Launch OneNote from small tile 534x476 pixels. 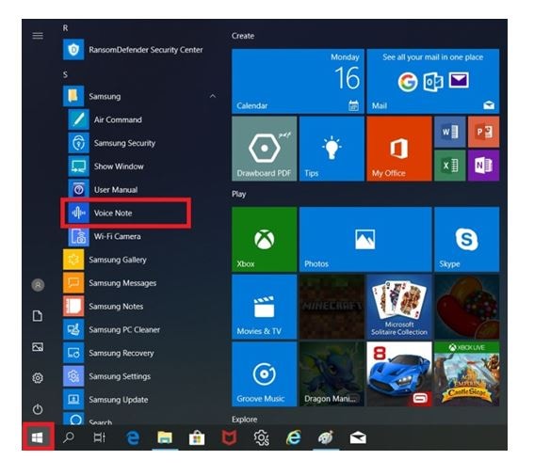[x=483, y=166]
